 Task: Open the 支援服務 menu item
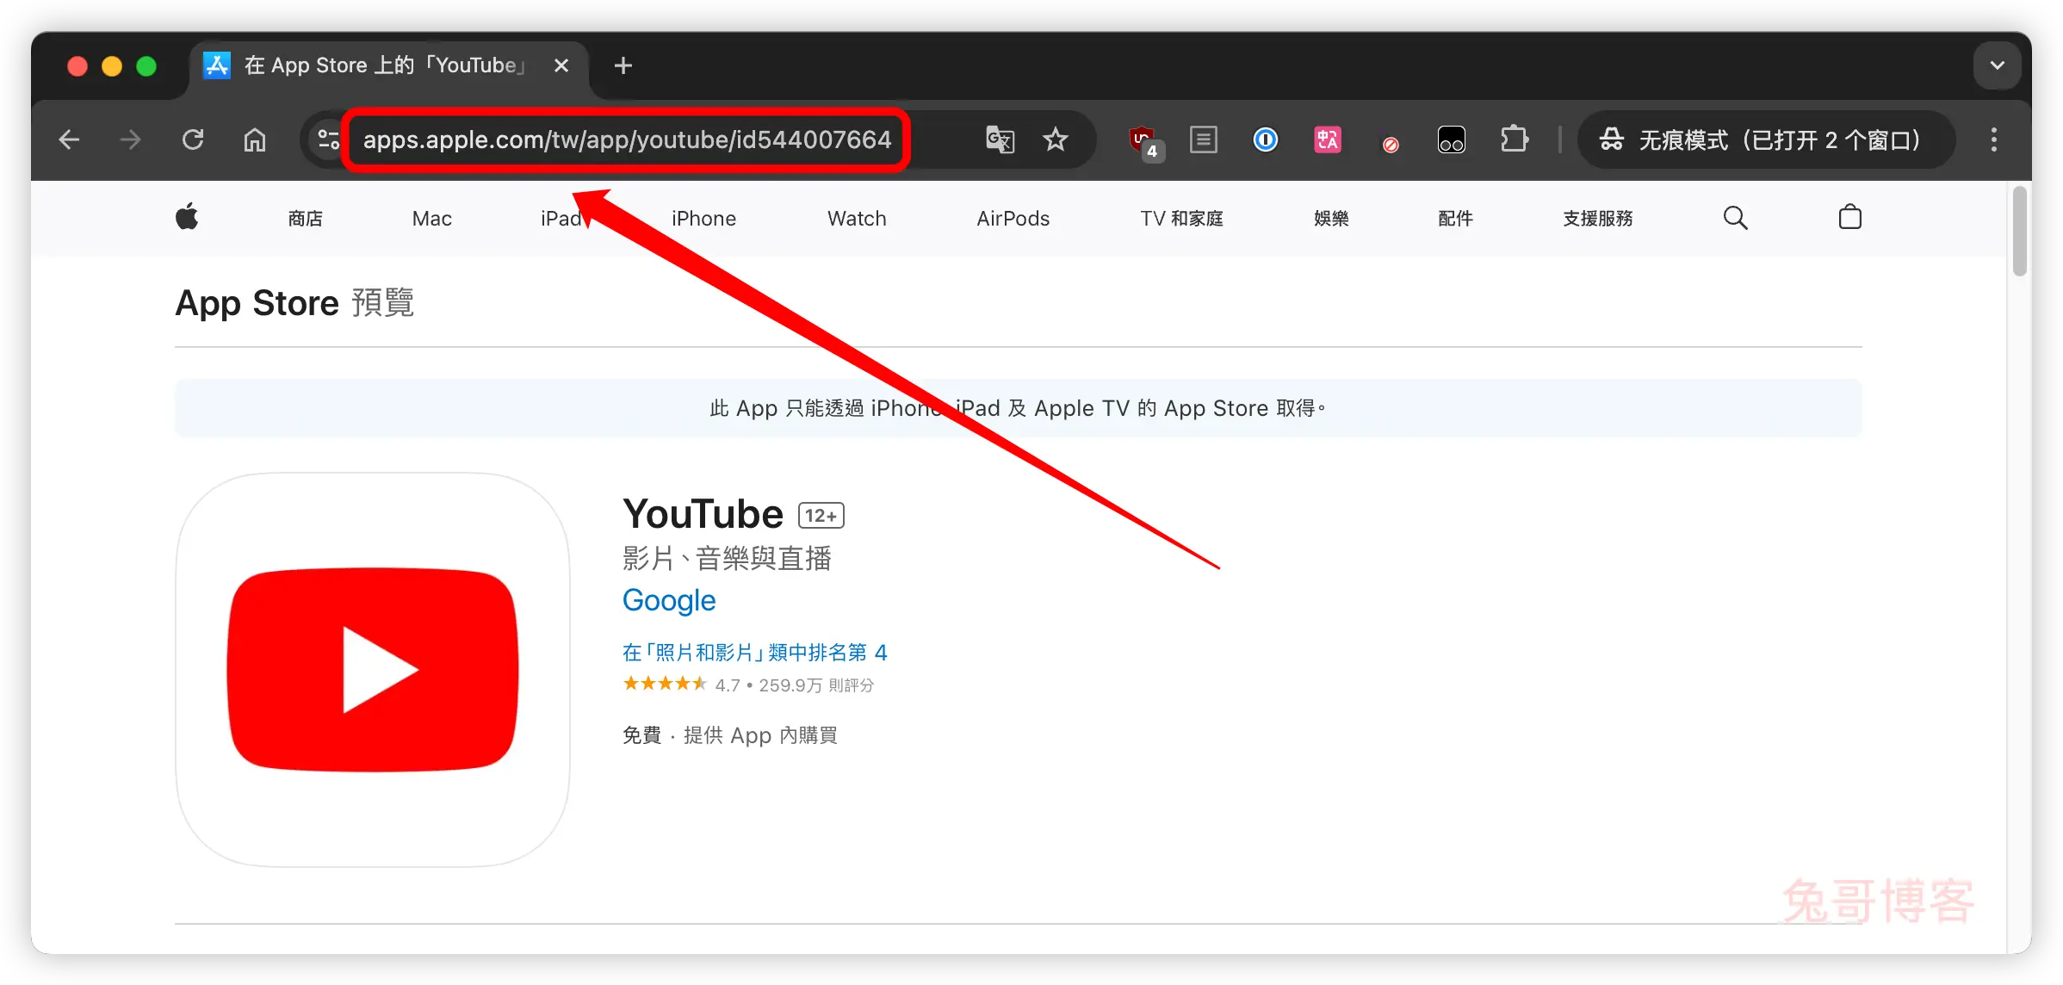click(x=1598, y=219)
